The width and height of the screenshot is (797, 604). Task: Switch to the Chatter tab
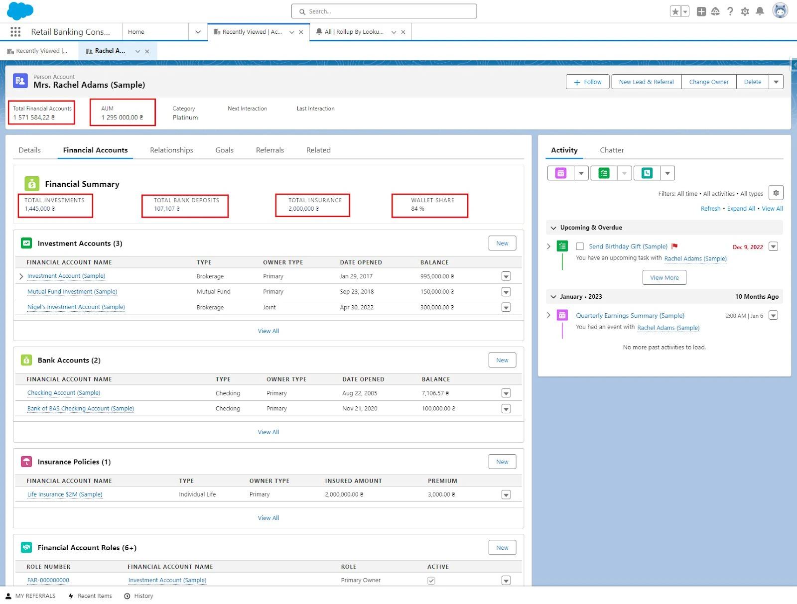coord(612,150)
